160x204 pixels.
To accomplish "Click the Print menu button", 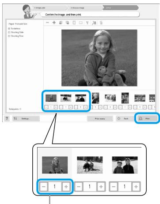I will (x=100, y=119).
